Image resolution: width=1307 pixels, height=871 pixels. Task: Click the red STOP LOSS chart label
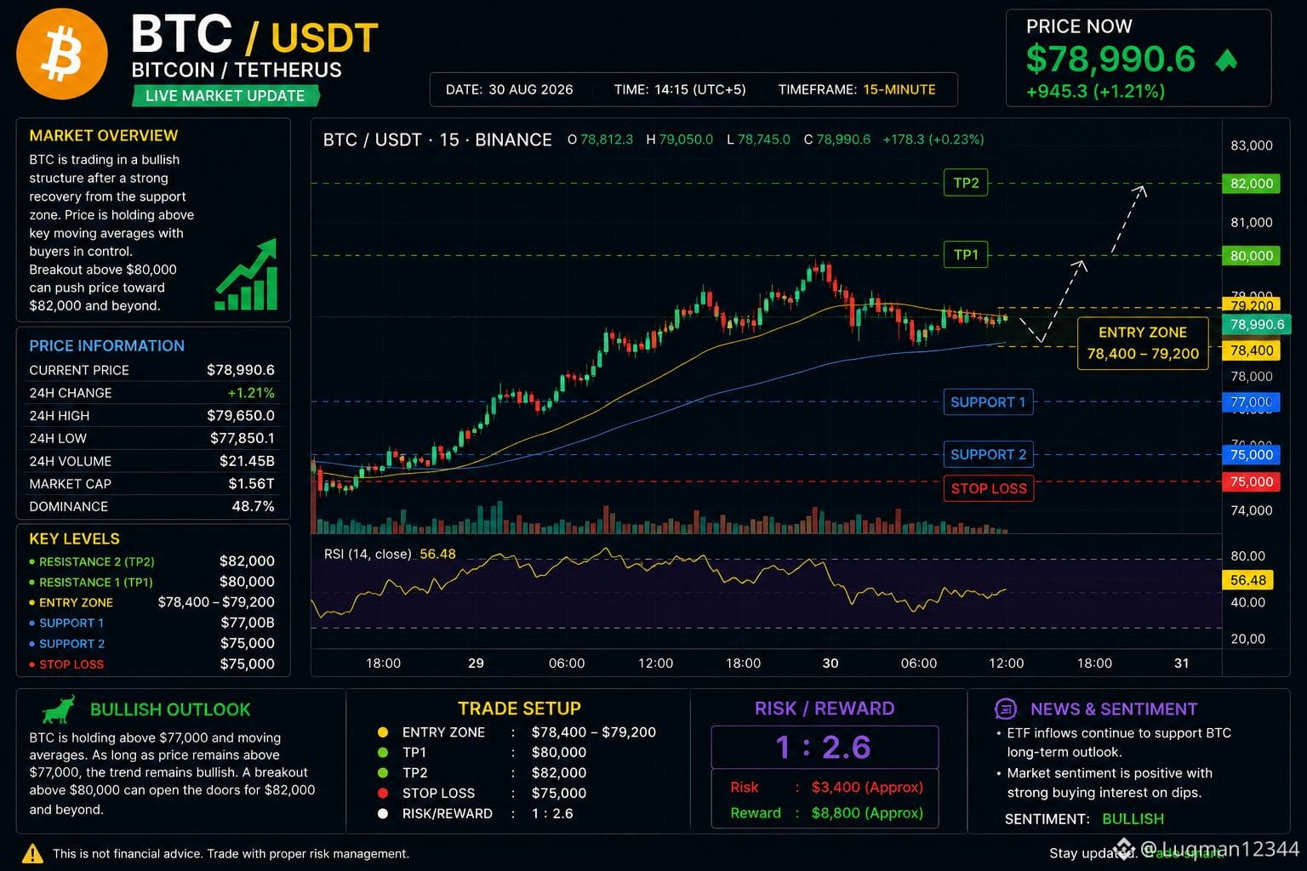(988, 488)
